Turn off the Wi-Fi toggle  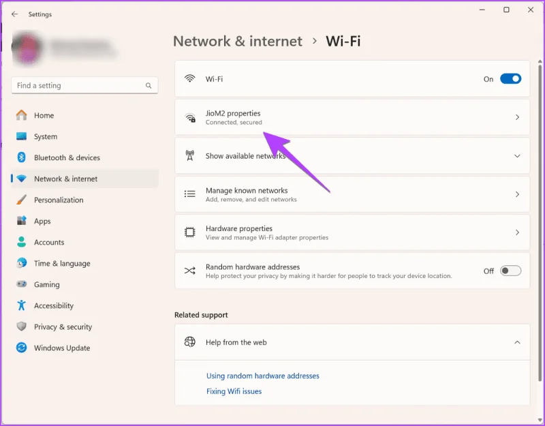[510, 79]
